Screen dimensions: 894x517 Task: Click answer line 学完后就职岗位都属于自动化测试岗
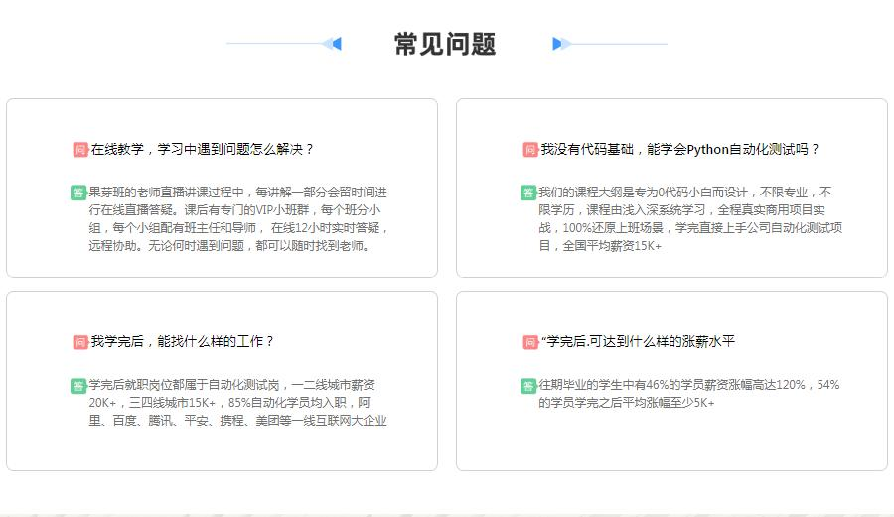click(231, 385)
